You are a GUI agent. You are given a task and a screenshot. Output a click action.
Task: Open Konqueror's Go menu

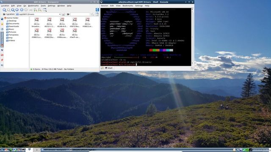pos(25,5)
